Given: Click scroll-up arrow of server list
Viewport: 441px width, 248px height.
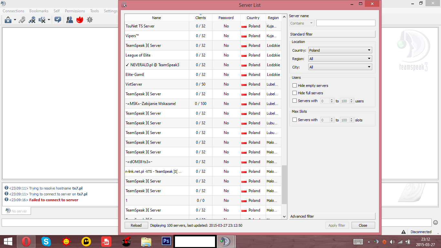Looking at the screenshot, I should coord(284,17).
